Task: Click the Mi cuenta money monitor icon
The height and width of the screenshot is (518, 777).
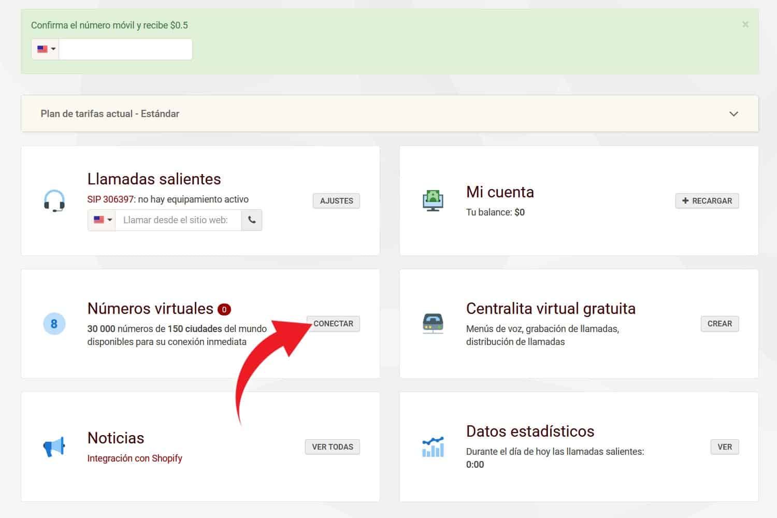Action: 433,200
